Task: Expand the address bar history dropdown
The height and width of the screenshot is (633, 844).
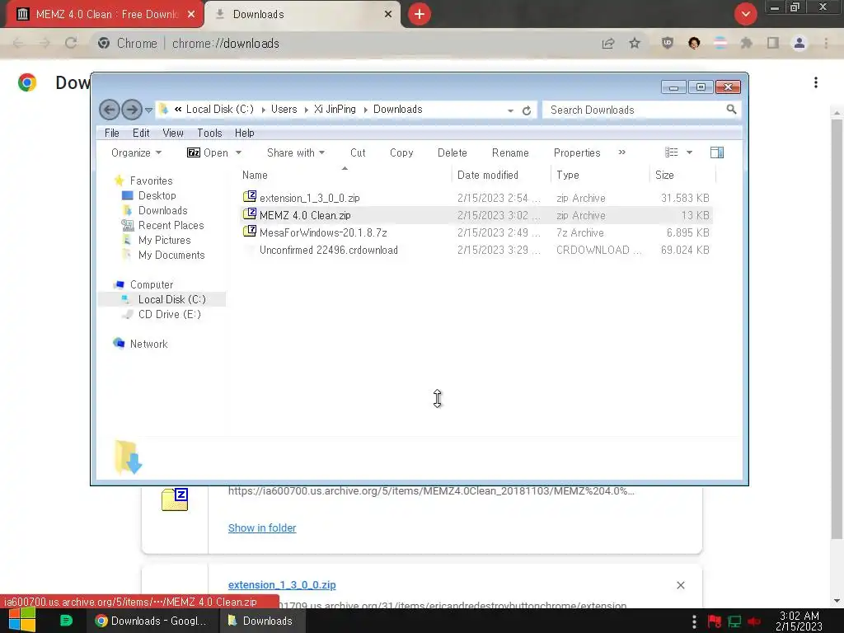Action: pyautogui.click(x=510, y=110)
